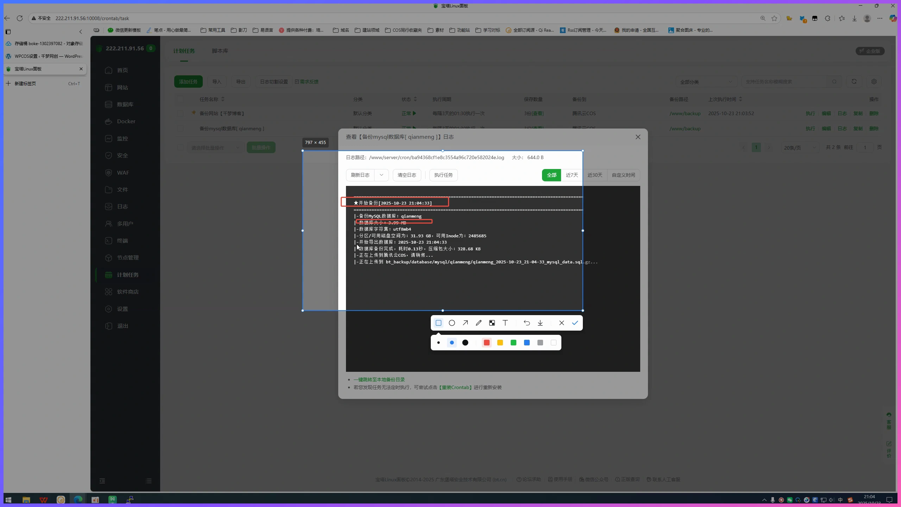Open the Windows Start menu
Image resolution: width=901 pixels, height=507 pixels.
[8, 500]
